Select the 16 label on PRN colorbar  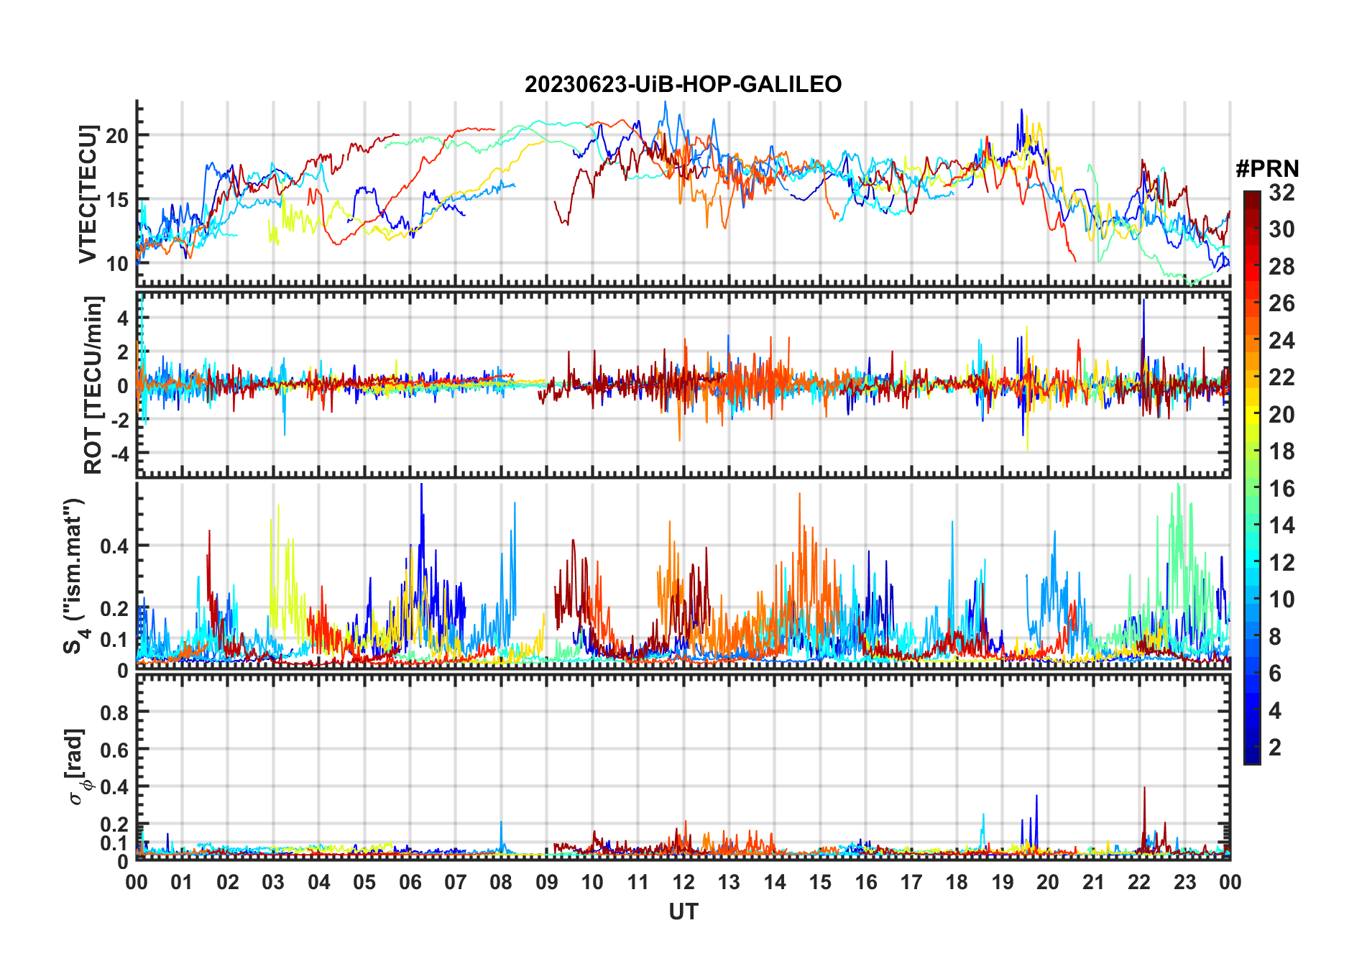[x=1281, y=489]
